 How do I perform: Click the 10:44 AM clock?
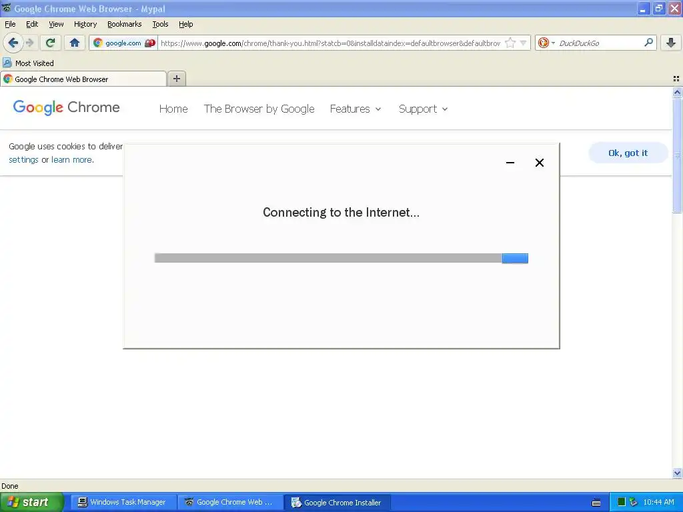[658, 502]
